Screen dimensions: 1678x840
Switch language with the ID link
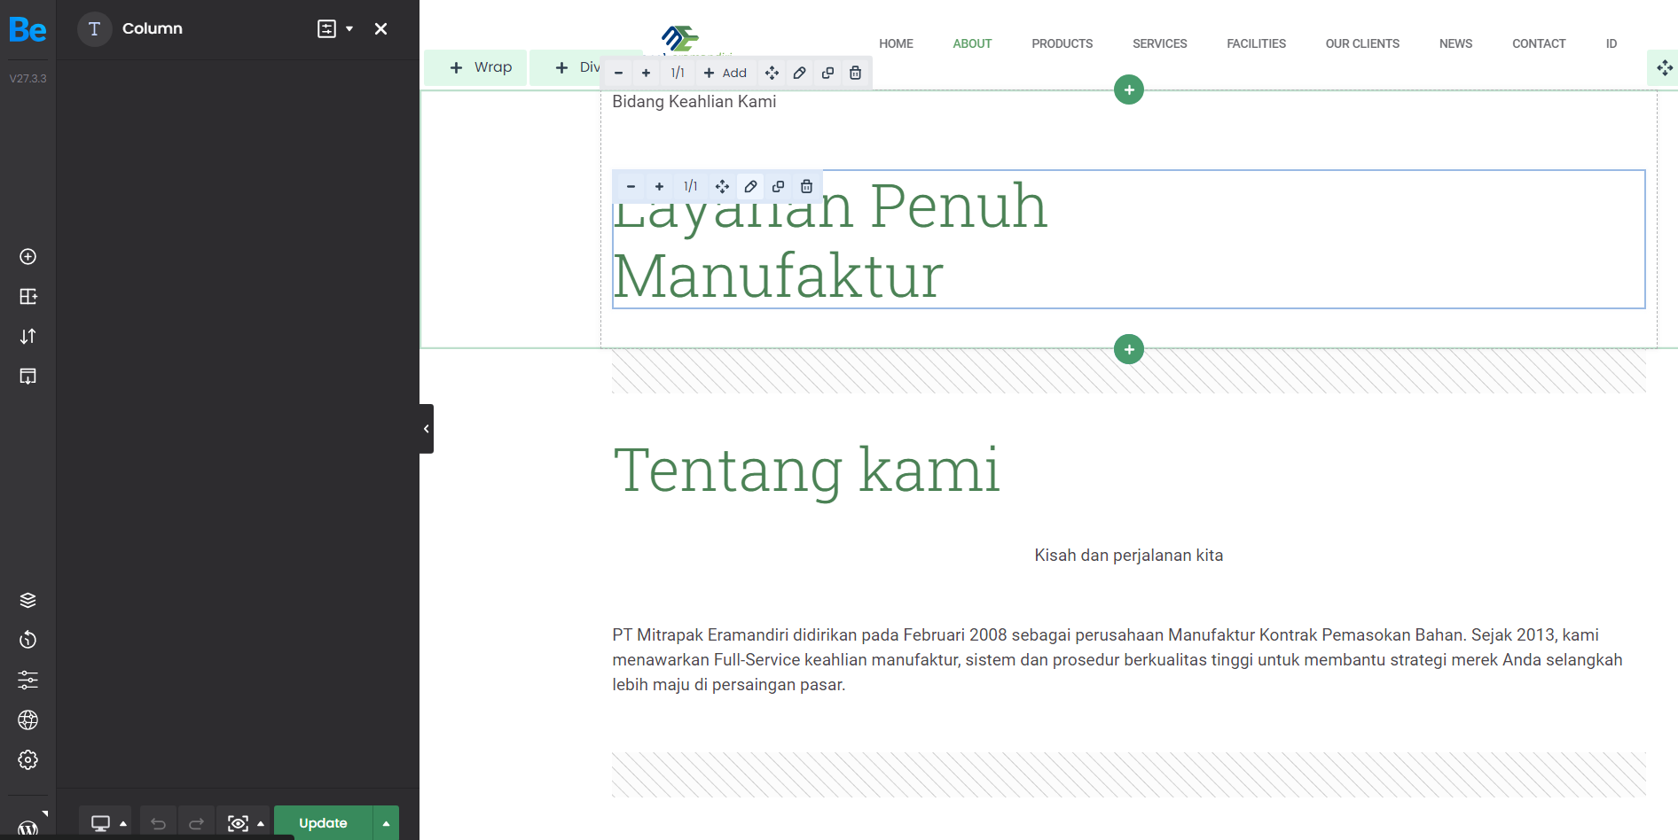(x=1611, y=43)
